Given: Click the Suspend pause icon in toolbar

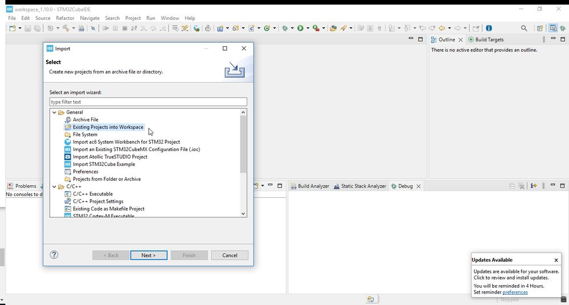Looking at the screenshot, I should [115, 29].
